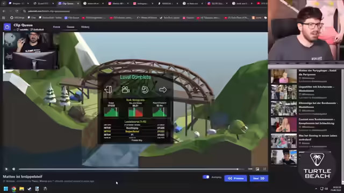Reload the page with the refresh icon
Viewport: 344px width, 193px height.
[x=17, y=11]
